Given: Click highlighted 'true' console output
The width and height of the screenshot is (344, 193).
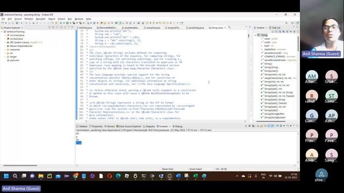Looking at the screenshot, I should point(79,143).
